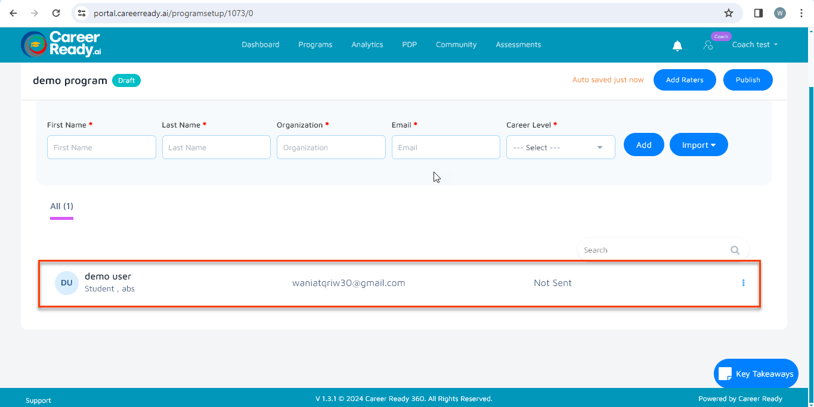Click the search magnifier icon
Image resolution: width=814 pixels, height=407 pixels.
pyautogui.click(x=735, y=250)
